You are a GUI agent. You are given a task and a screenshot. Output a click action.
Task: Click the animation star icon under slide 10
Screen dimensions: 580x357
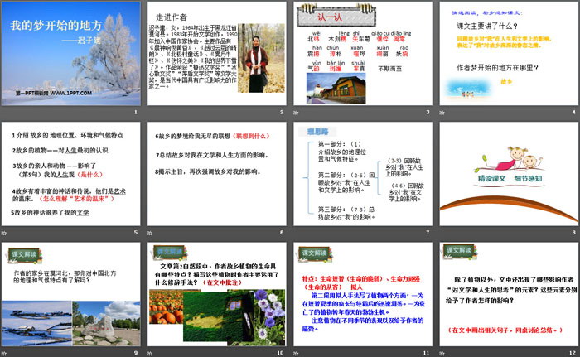(150, 354)
